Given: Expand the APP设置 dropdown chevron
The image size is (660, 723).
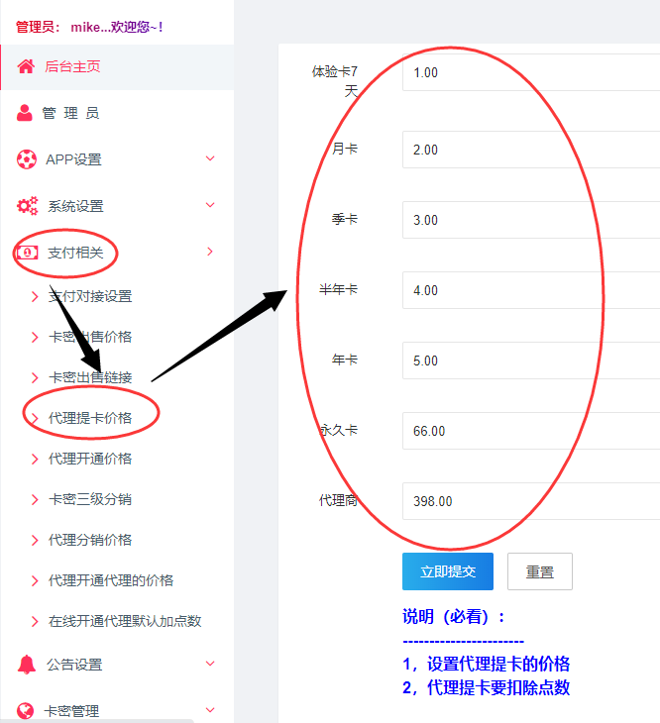Looking at the screenshot, I should tap(210, 158).
